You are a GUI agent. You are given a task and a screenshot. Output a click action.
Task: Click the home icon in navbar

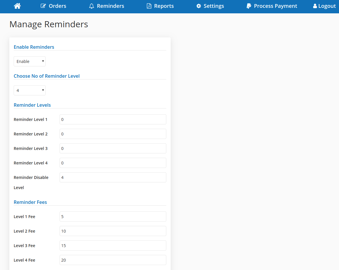(x=17, y=6)
